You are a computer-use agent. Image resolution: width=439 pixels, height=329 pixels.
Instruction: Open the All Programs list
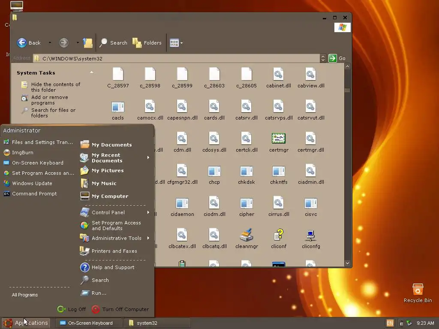tap(24, 295)
